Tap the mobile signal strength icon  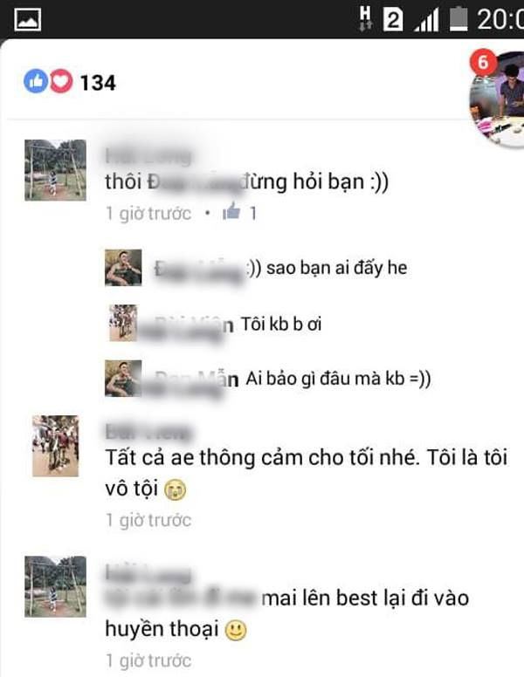click(427, 20)
